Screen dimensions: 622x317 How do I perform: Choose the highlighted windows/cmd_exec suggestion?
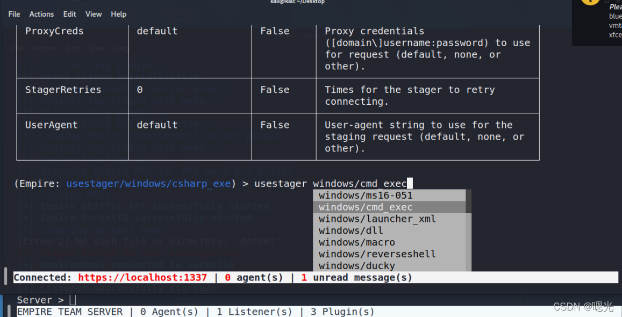pyautogui.click(x=366, y=207)
